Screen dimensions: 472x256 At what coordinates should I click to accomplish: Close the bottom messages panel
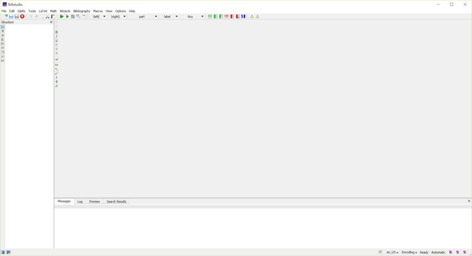click(469, 201)
